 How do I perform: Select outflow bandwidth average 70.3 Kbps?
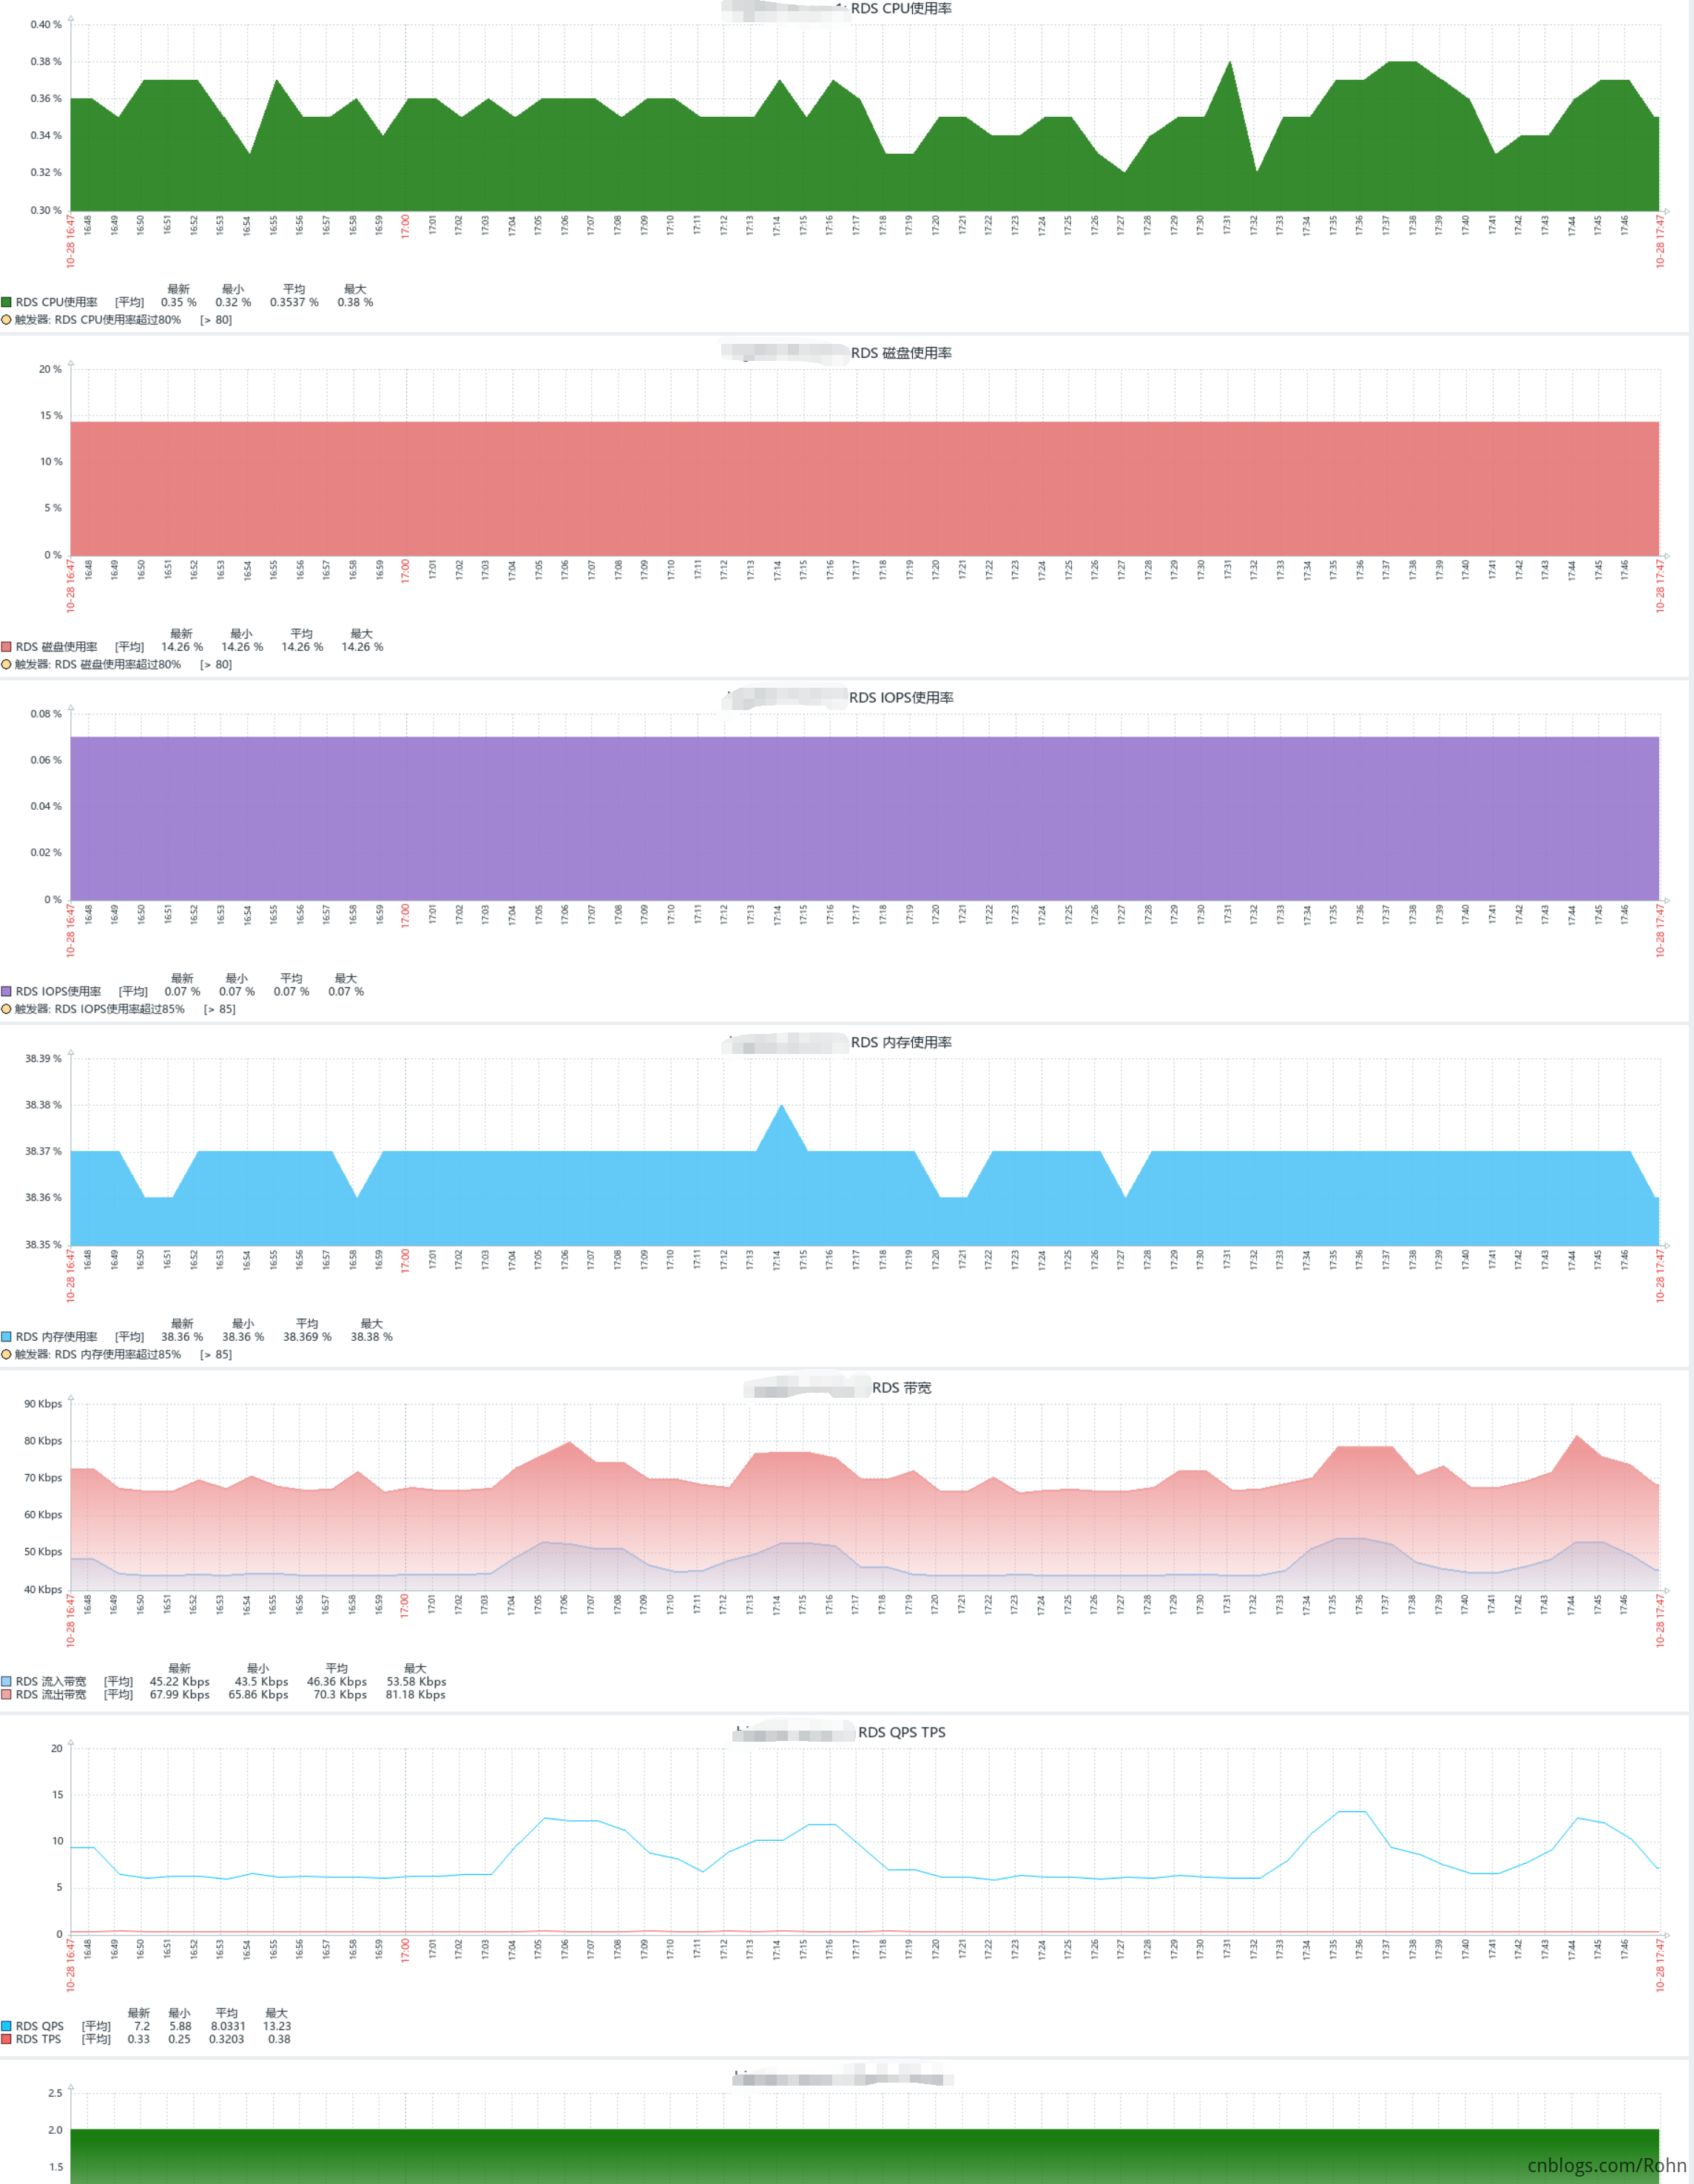click(x=340, y=1695)
